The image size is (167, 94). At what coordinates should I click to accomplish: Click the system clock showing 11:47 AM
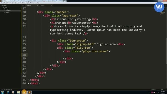[163, 92]
